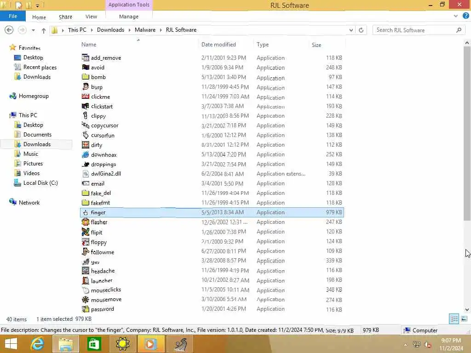Viewport: 471px width, 353px height.
Task: Click the Application Tools contextual tab
Action: click(x=129, y=5)
